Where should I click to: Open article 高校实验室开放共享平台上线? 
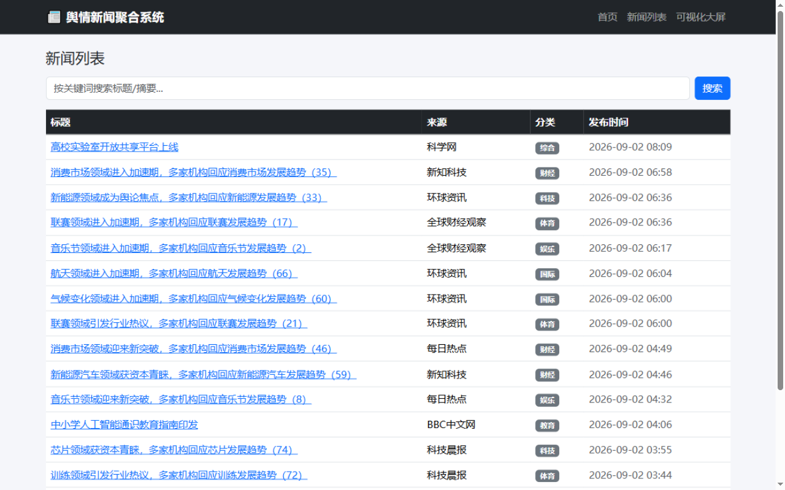tap(115, 147)
